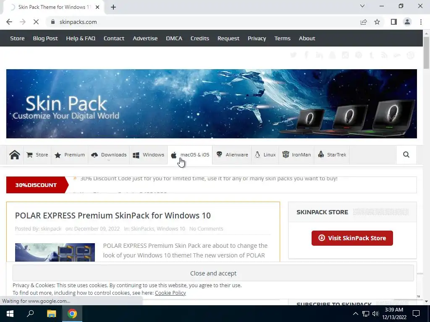Open a new browser tab with plus

[x=113, y=7]
